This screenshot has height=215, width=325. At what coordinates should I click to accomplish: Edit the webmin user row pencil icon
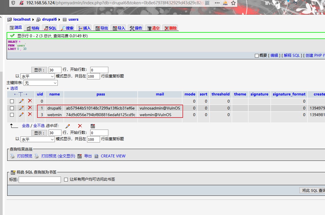pyautogui.click(x=21, y=114)
